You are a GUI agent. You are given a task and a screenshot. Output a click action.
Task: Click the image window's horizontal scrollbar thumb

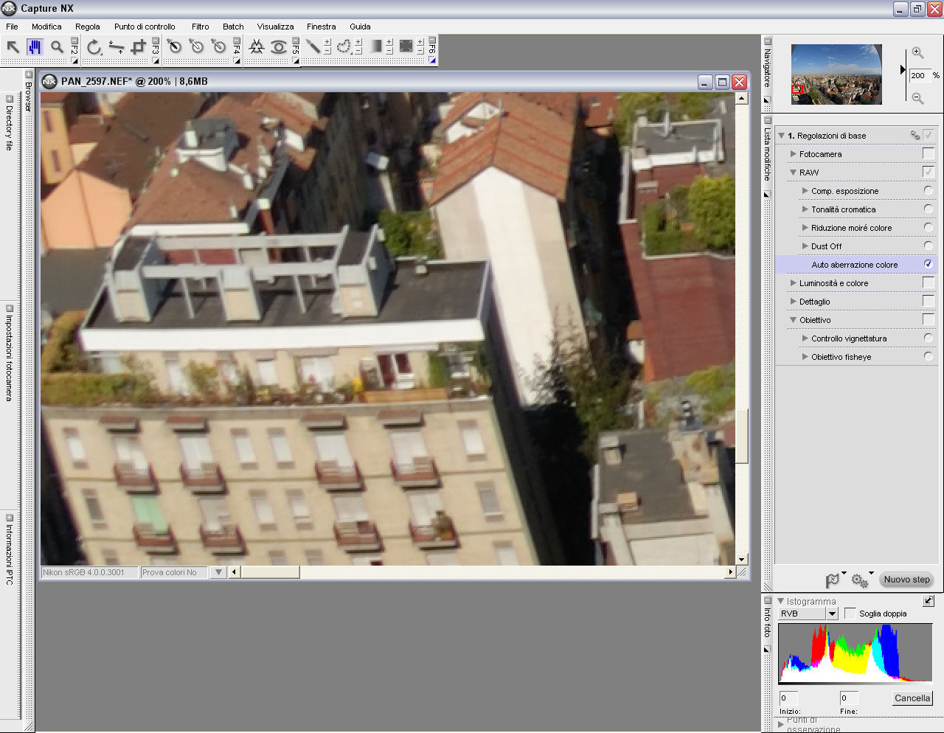pos(270,572)
